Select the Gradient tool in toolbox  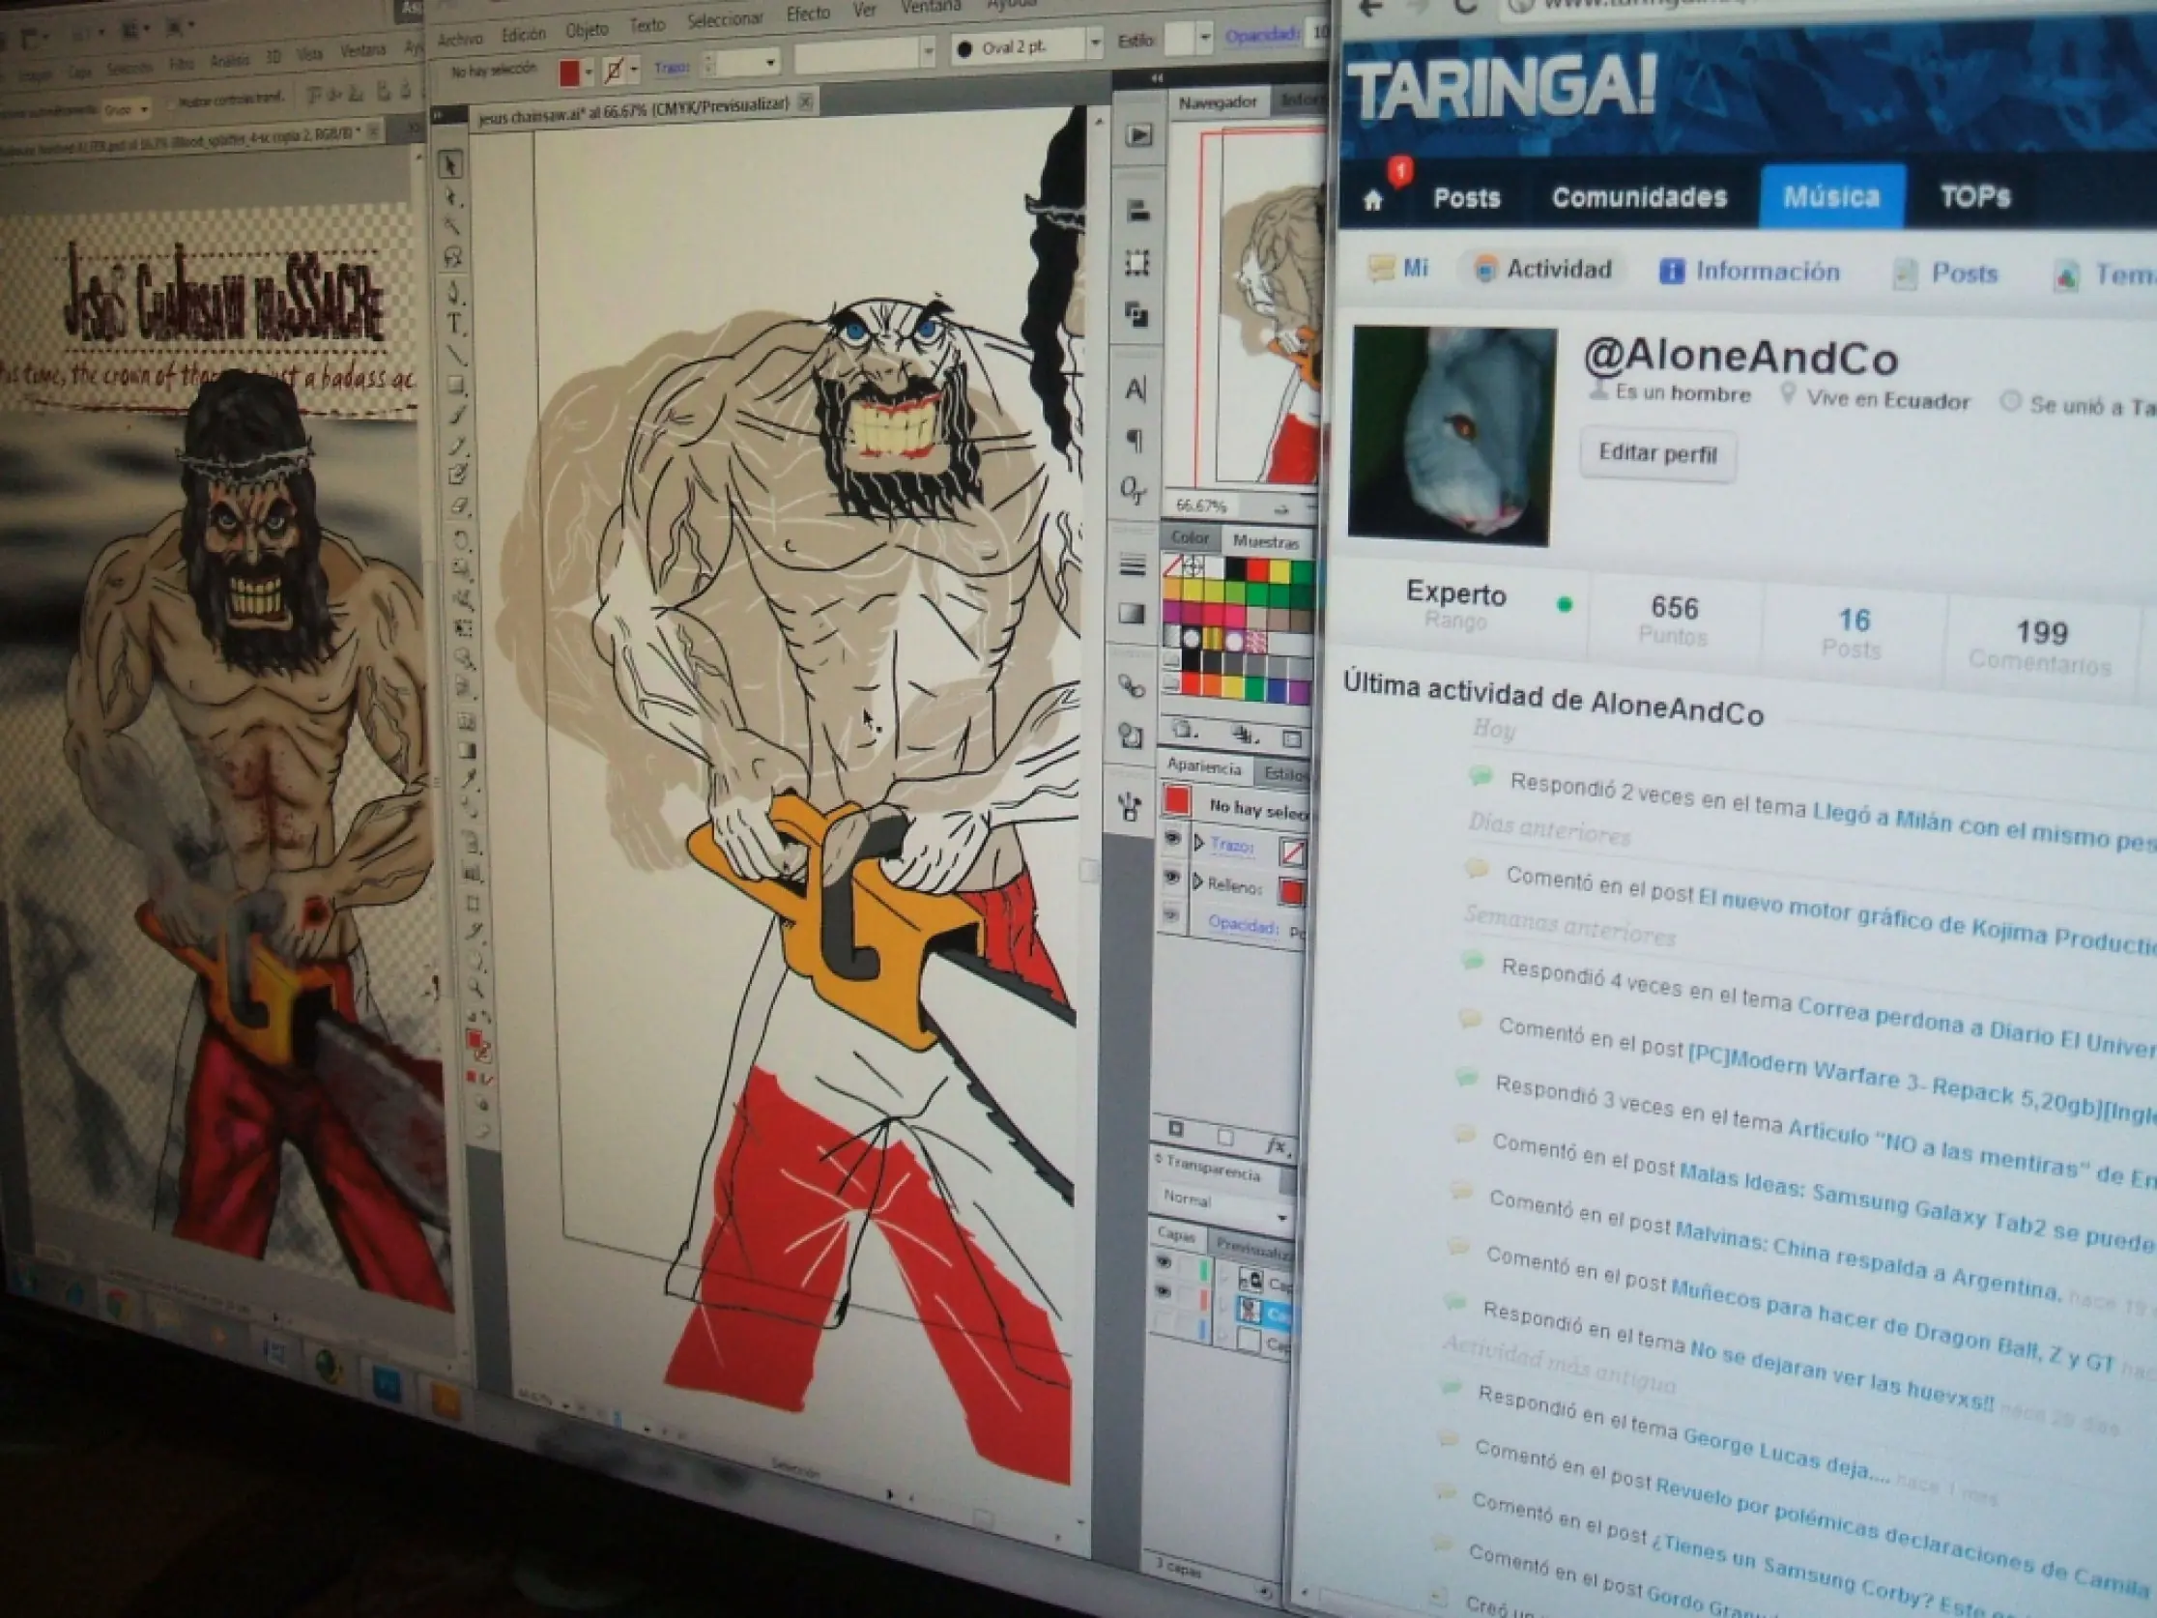click(467, 751)
